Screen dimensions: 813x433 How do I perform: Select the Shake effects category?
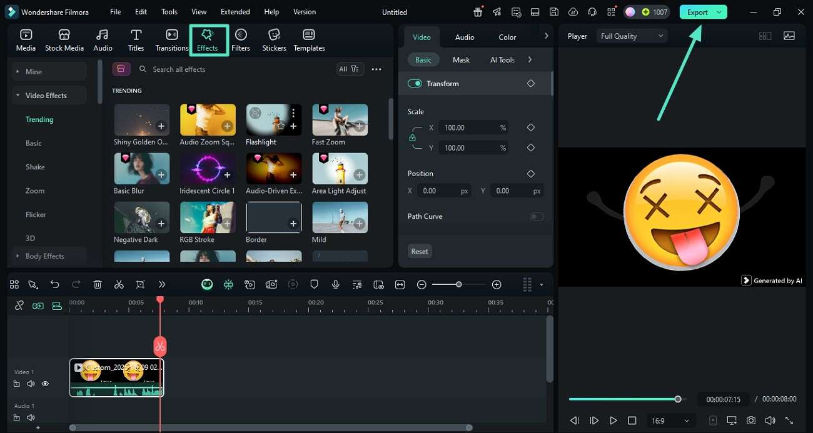35,167
